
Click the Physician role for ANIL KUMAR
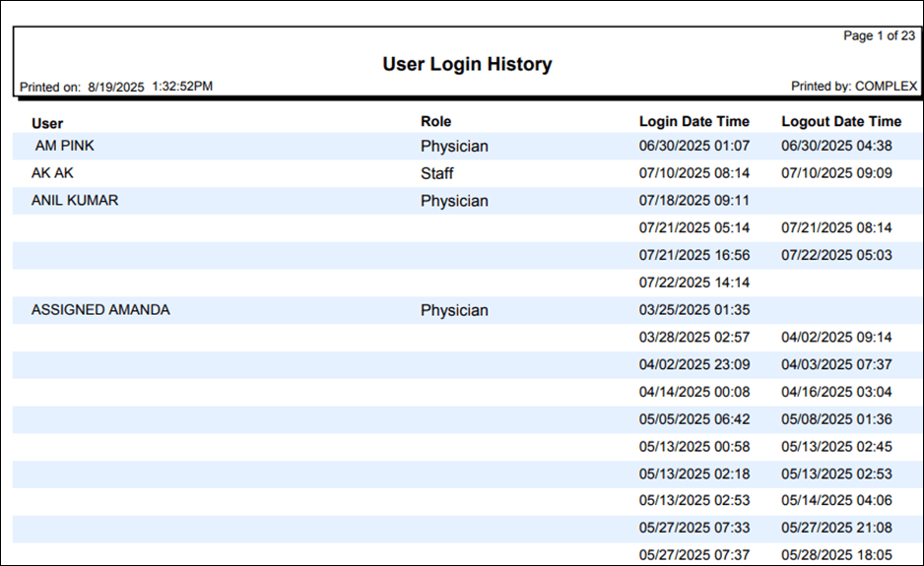point(454,201)
